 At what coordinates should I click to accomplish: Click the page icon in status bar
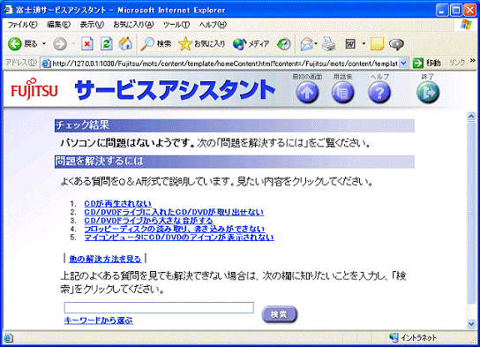[9, 338]
